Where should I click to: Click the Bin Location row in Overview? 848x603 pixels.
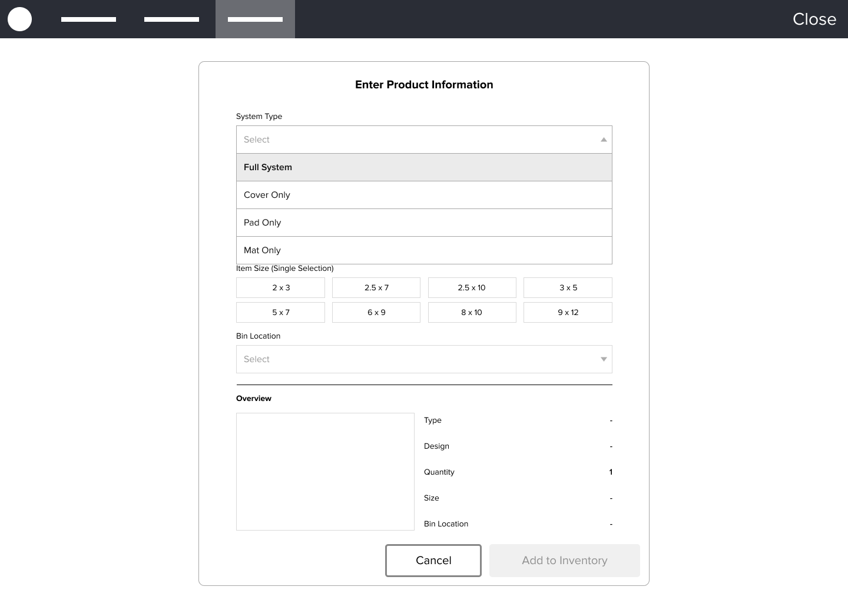(x=518, y=524)
